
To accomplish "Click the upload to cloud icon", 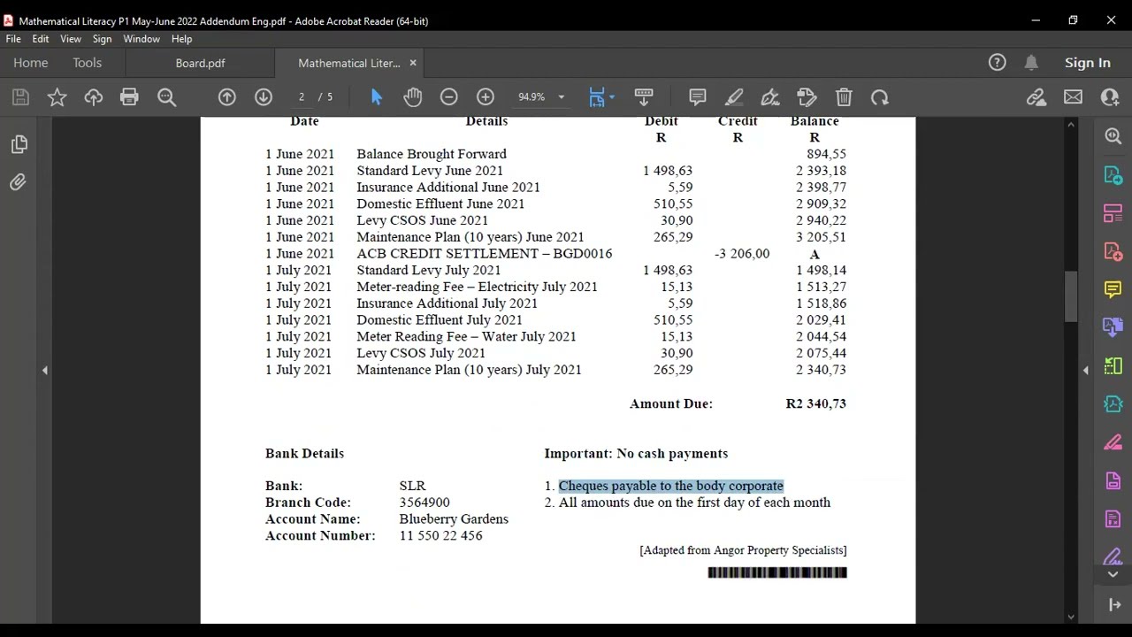I will click(x=93, y=97).
